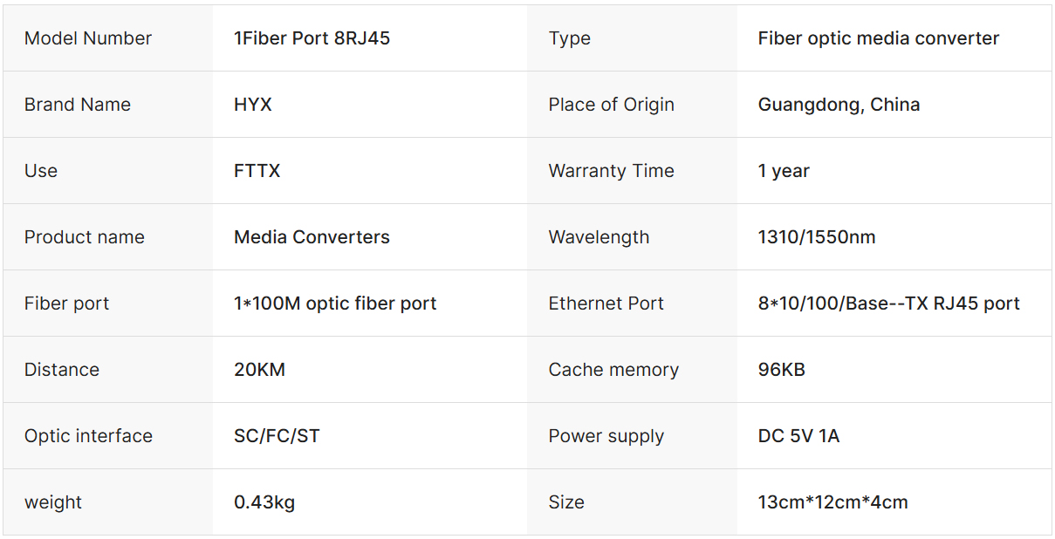This screenshot has height=539, width=1055.
Task: Select the "13cm*12cm*4cm" size value
Action: tap(832, 502)
